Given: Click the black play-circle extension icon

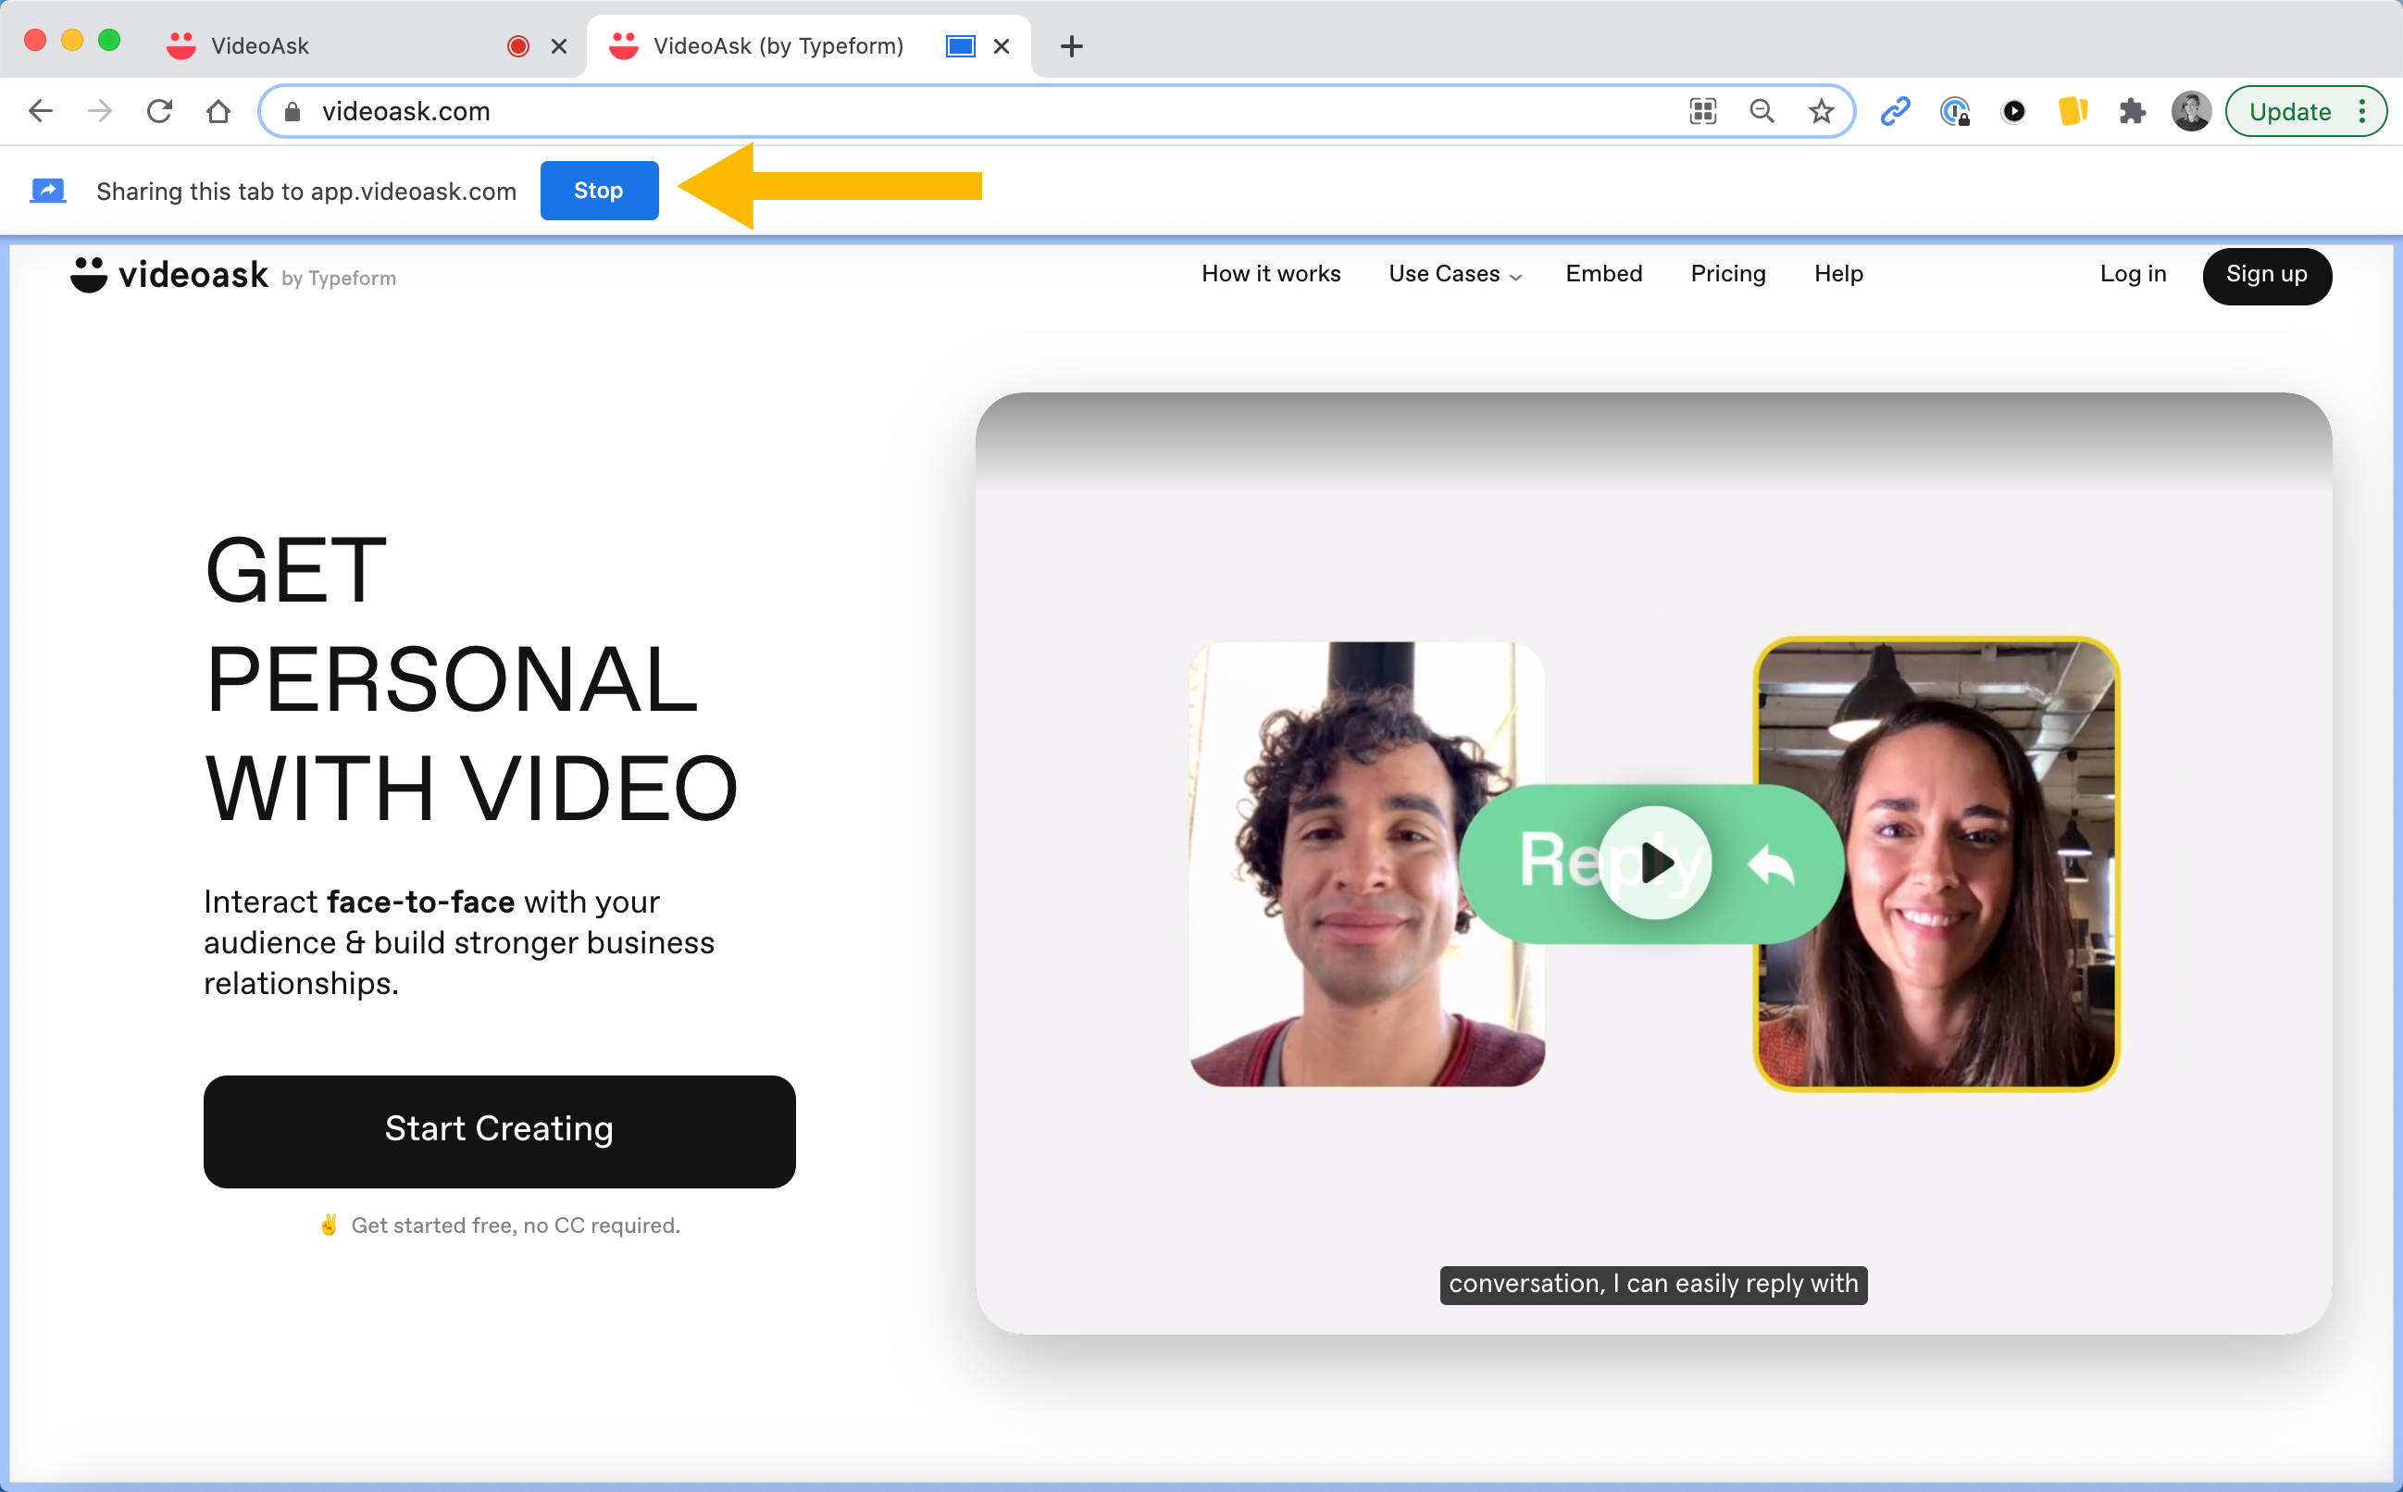Looking at the screenshot, I should point(2013,111).
